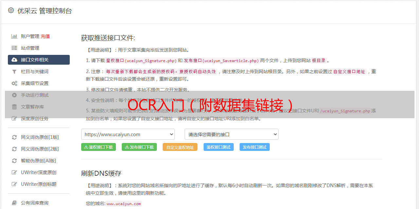Click the filter icon beside 栏目与关键词
The width and height of the screenshot is (419, 209).
14,72
